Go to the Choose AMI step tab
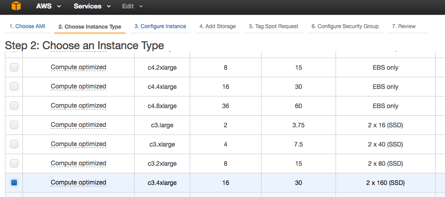 pyautogui.click(x=27, y=26)
